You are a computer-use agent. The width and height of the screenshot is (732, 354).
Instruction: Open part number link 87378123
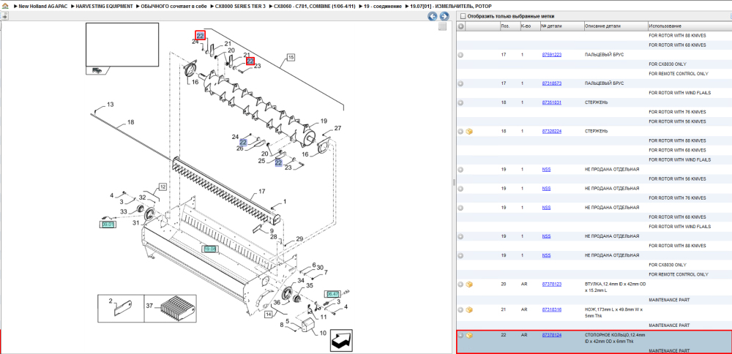[x=551, y=284]
